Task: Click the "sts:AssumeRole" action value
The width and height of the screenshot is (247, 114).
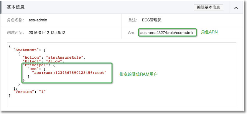Action: click(x=65, y=57)
